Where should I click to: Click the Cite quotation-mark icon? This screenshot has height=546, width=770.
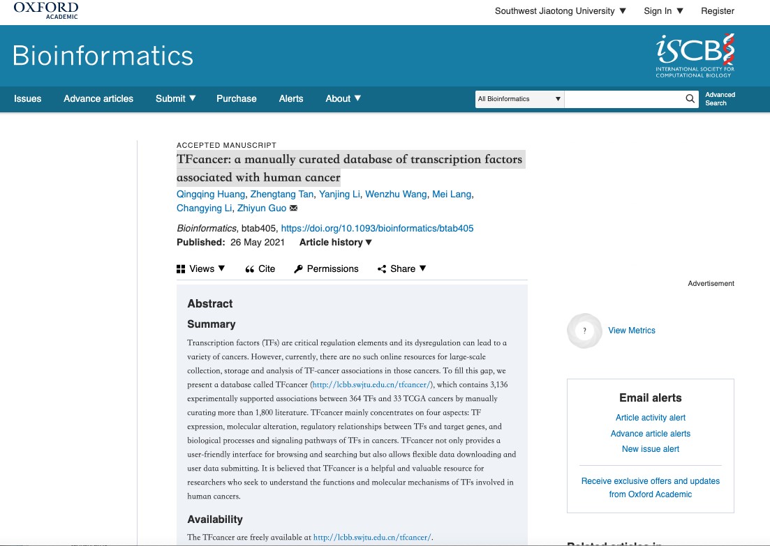249,268
